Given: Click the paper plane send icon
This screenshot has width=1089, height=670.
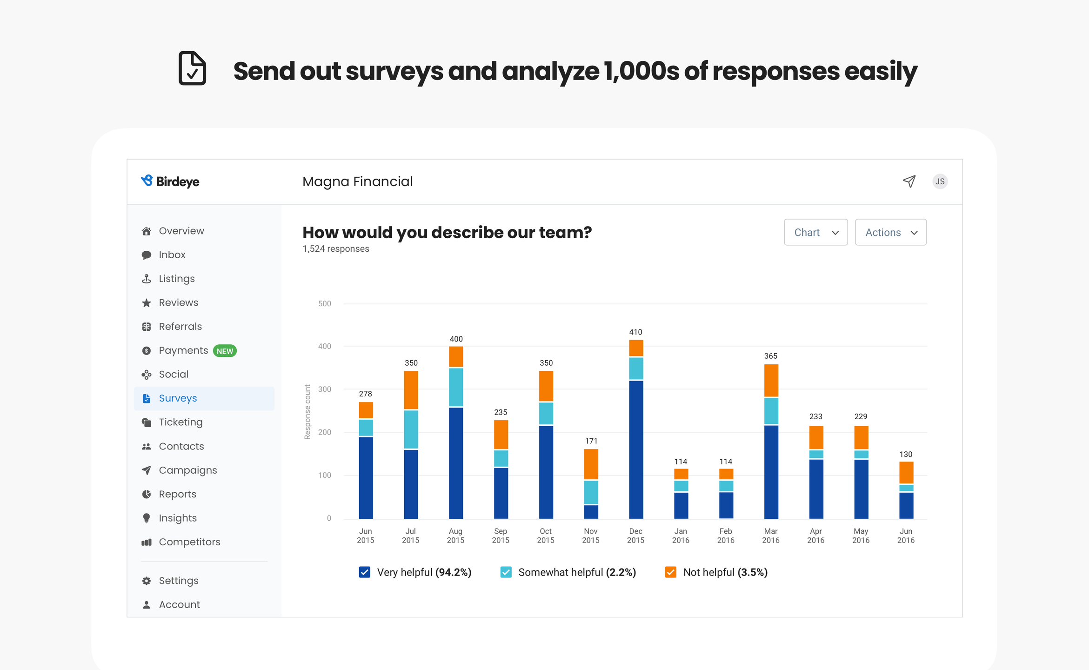Looking at the screenshot, I should point(909,181).
